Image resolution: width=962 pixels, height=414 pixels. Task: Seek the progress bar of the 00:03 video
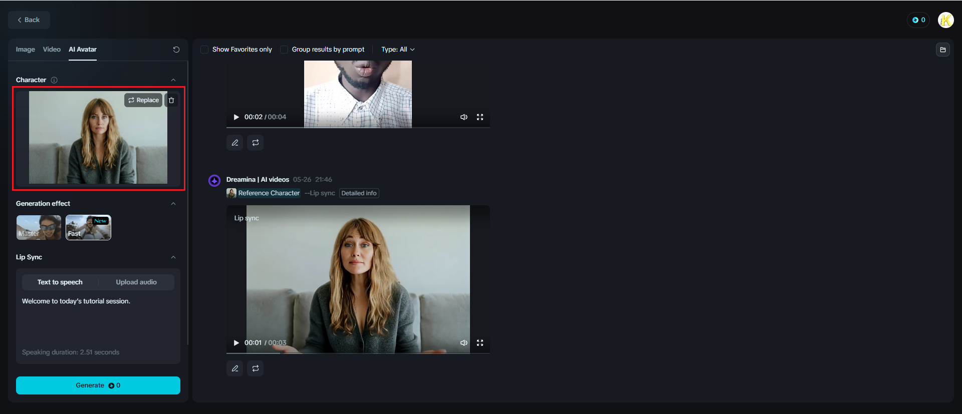pyautogui.click(x=358, y=353)
